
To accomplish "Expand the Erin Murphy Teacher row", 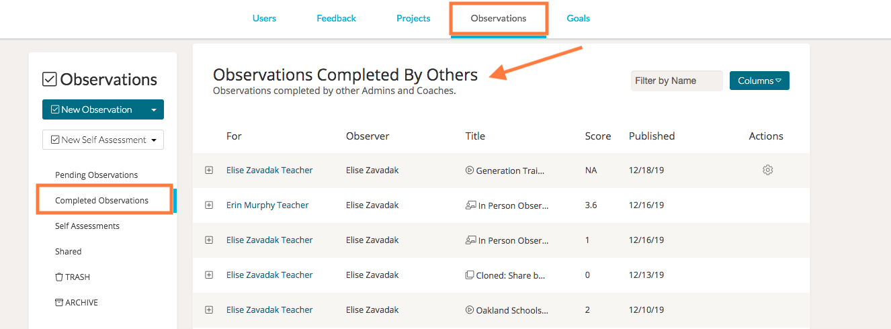I will pyautogui.click(x=209, y=205).
